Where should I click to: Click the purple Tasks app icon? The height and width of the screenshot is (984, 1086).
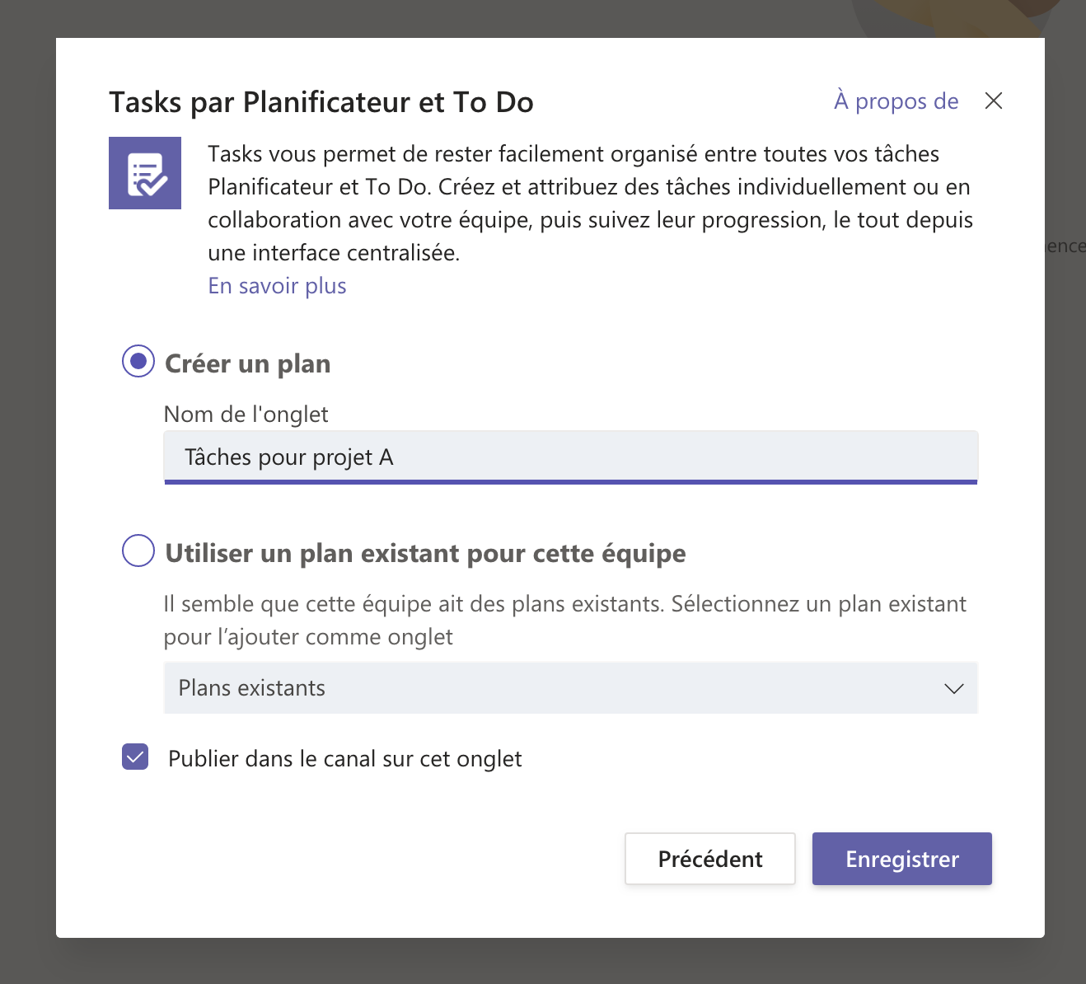click(145, 173)
